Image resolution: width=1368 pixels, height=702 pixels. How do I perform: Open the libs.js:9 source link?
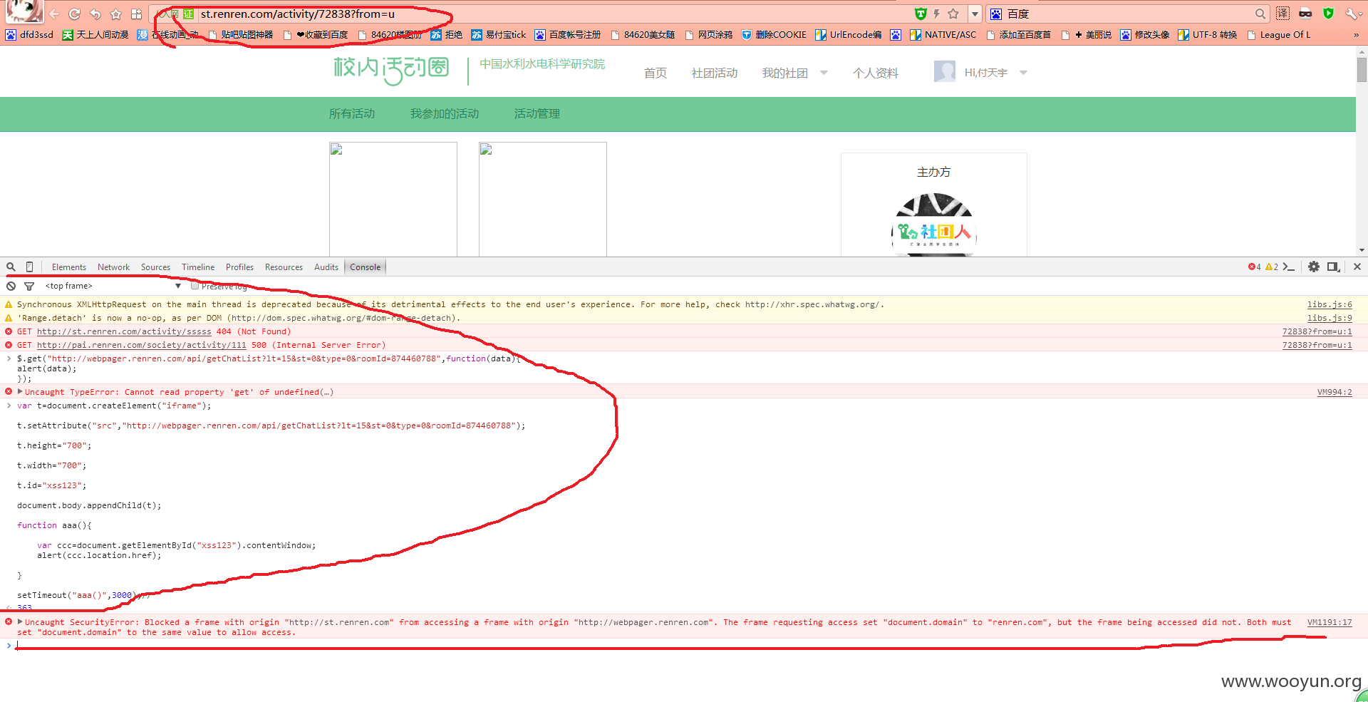tap(1330, 318)
